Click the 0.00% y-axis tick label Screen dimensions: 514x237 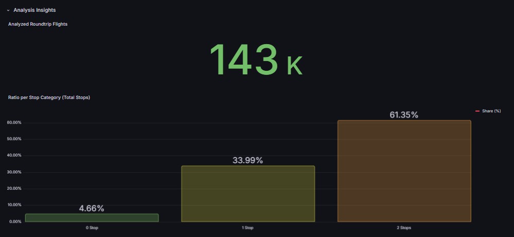pos(15,222)
